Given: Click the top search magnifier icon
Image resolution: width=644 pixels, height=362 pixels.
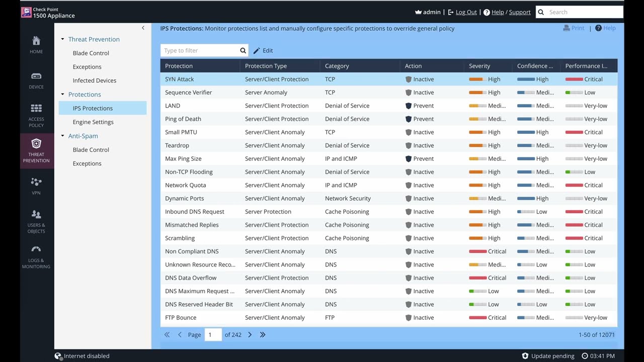Looking at the screenshot, I should pos(541,12).
